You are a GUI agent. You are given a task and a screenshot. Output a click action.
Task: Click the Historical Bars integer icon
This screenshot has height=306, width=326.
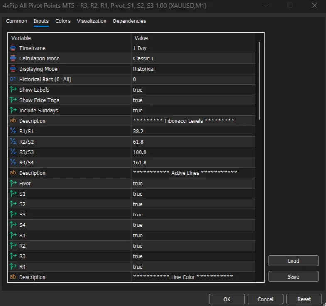(x=13, y=79)
